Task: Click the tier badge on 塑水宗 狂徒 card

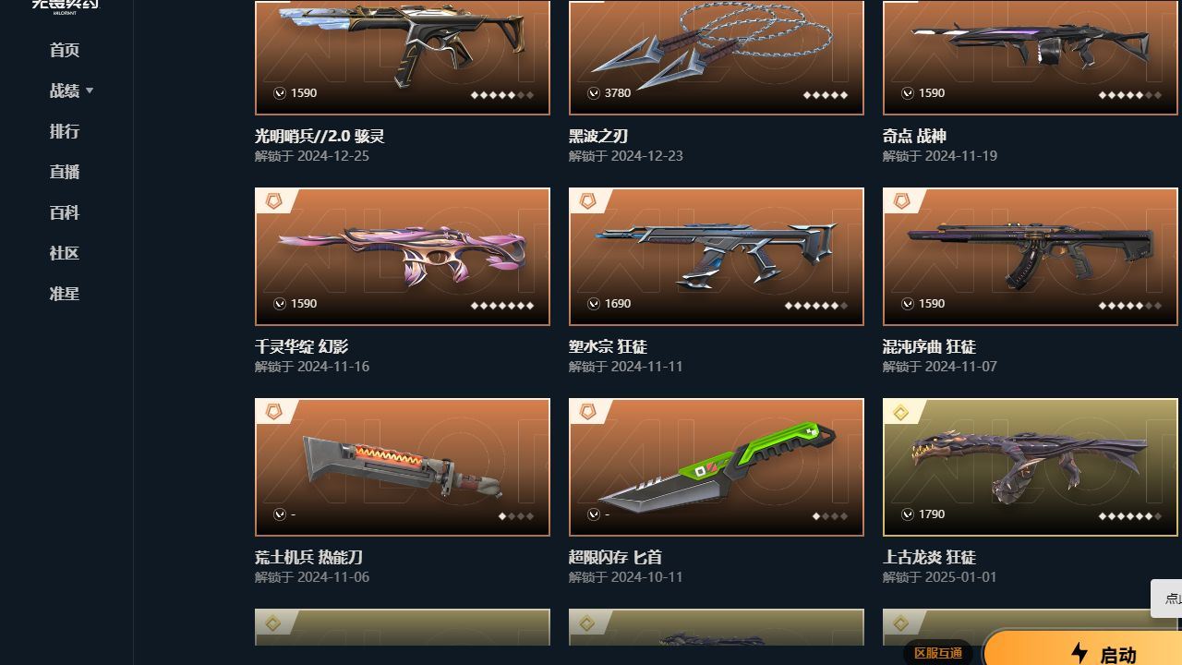Action: [x=587, y=200]
